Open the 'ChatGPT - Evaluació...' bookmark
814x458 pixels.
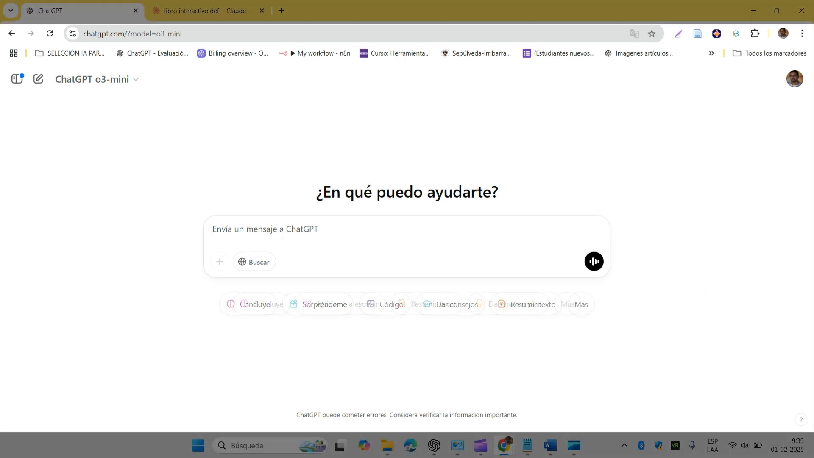click(x=152, y=53)
